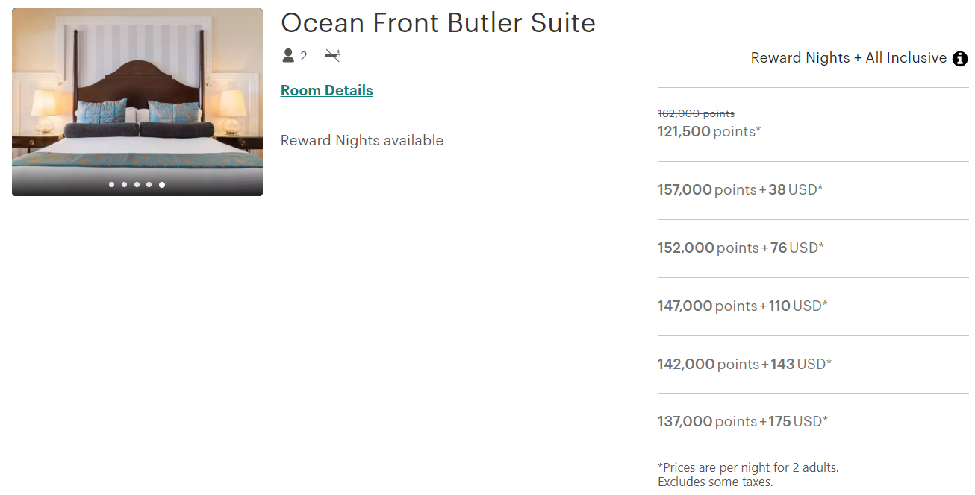Choose the 157,000 points + 38 USD rate
Screen dimensions: 975x495
pyautogui.click(x=739, y=189)
